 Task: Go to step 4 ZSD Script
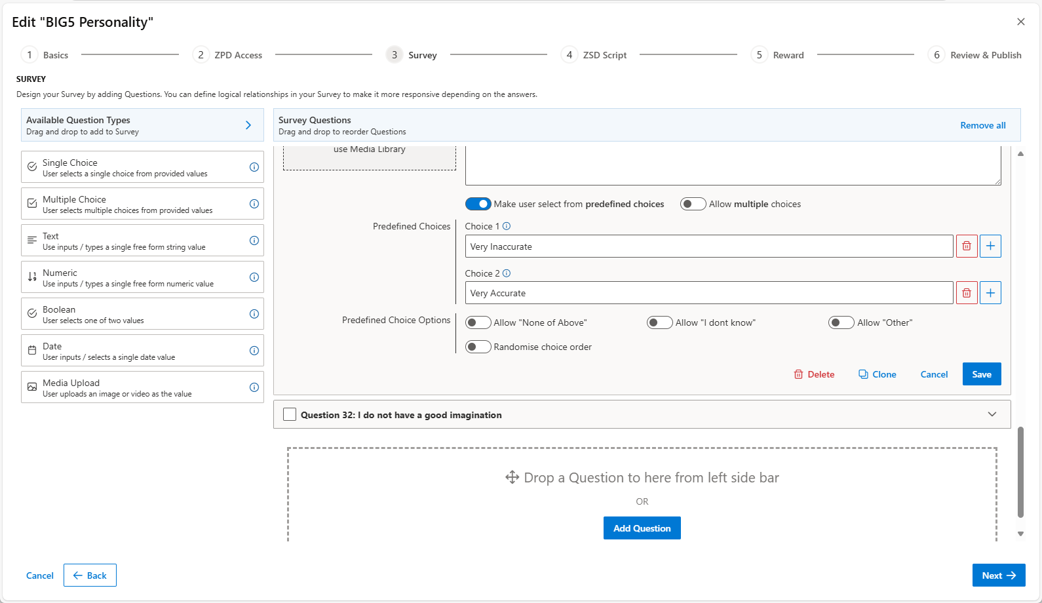click(x=594, y=55)
